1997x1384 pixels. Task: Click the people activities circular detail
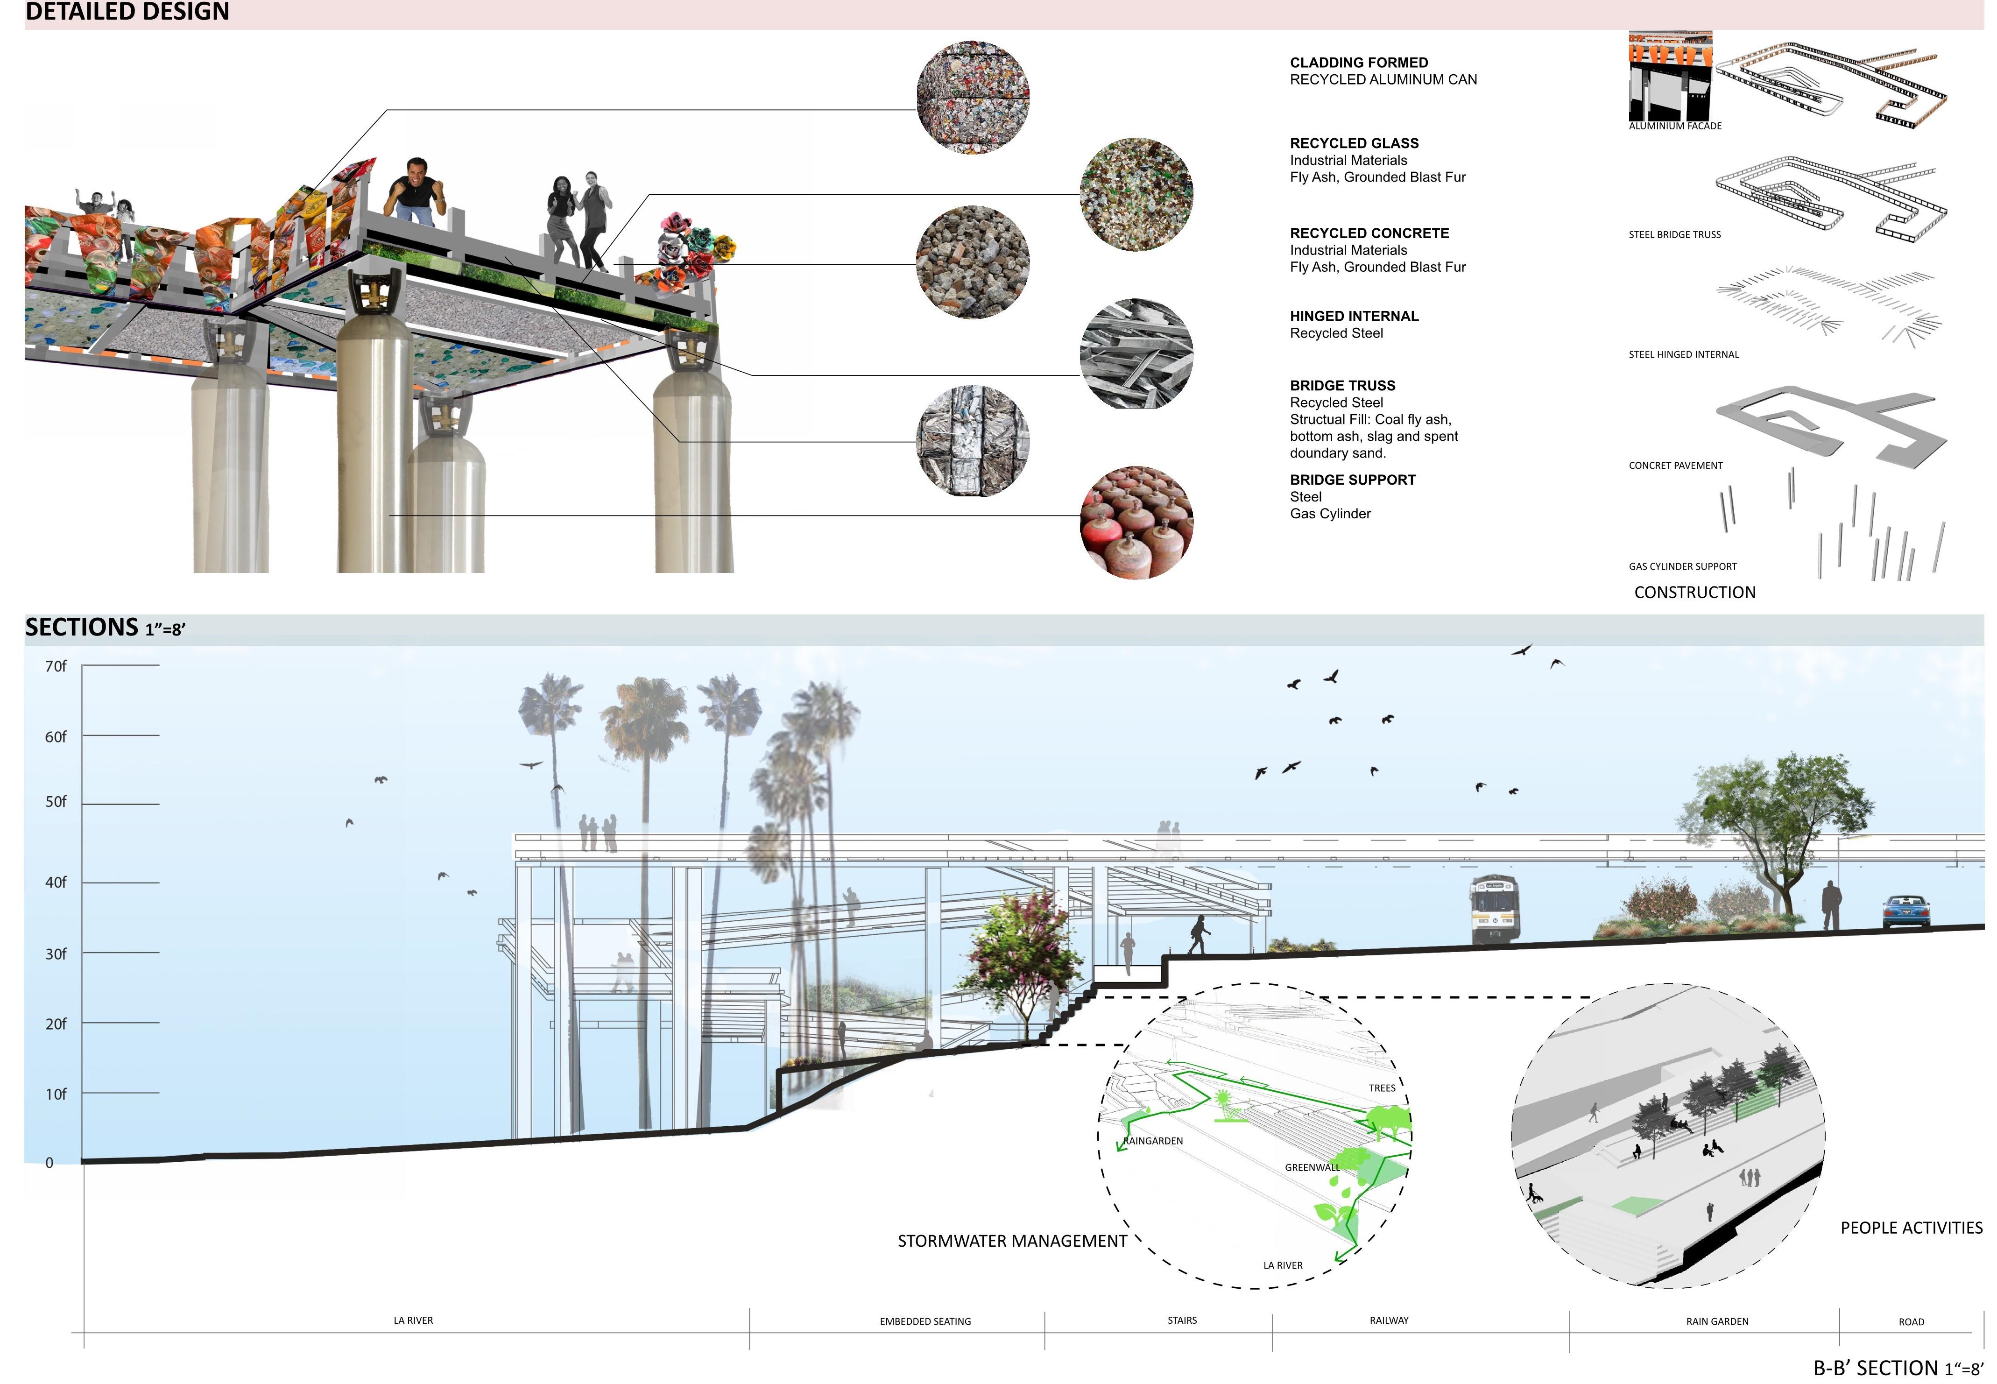point(1666,1136)
